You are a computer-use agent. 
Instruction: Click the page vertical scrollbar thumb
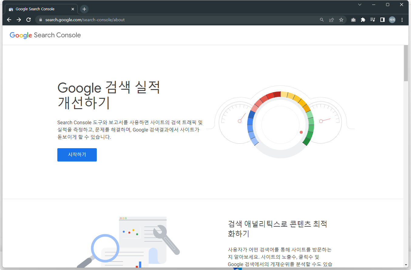click(x=406, y=63)
